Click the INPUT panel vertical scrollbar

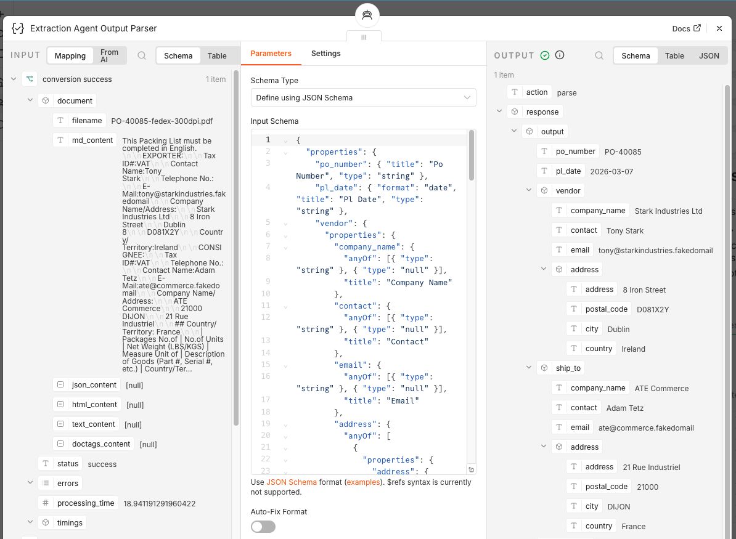coord(235,248)
